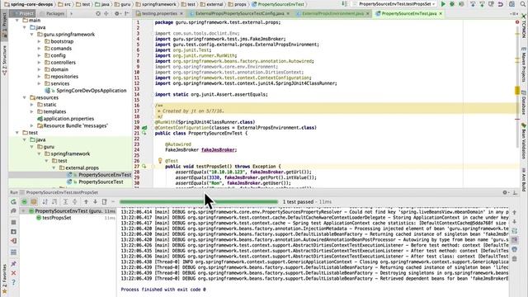
Task: Start debugging with the bug icon
Action: [x=452, y=4]
